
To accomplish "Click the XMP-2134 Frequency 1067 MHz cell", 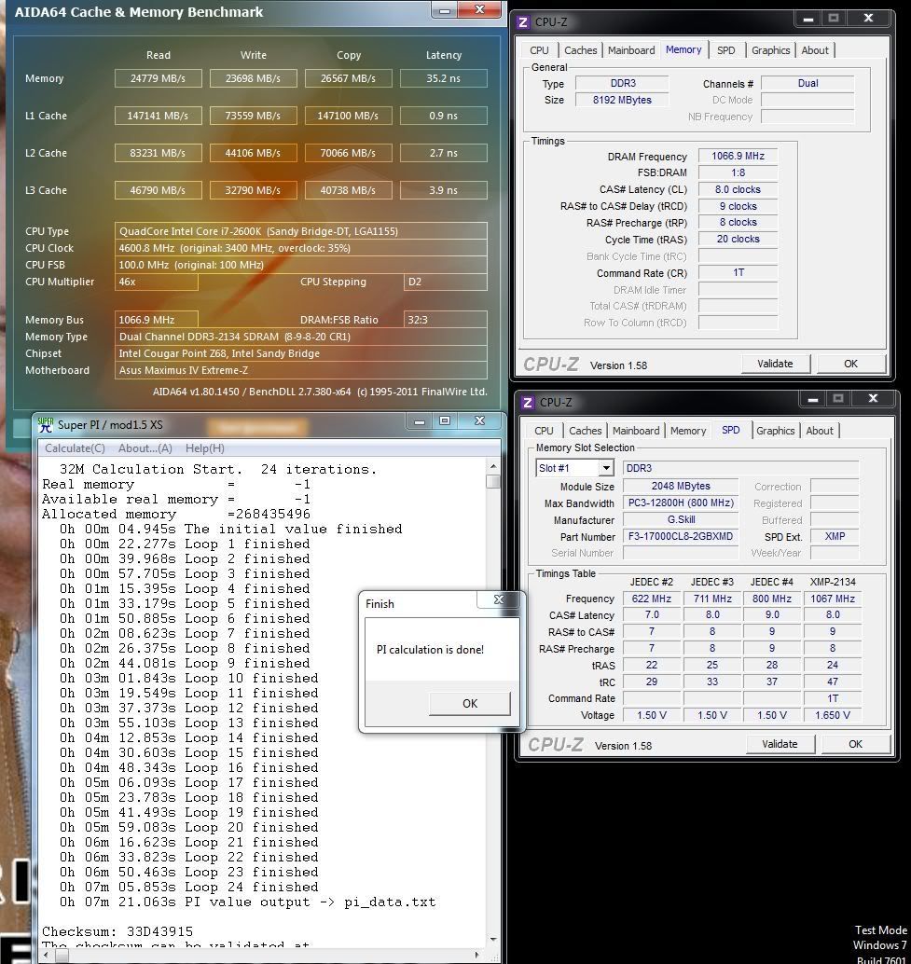I will pos(833,599).
